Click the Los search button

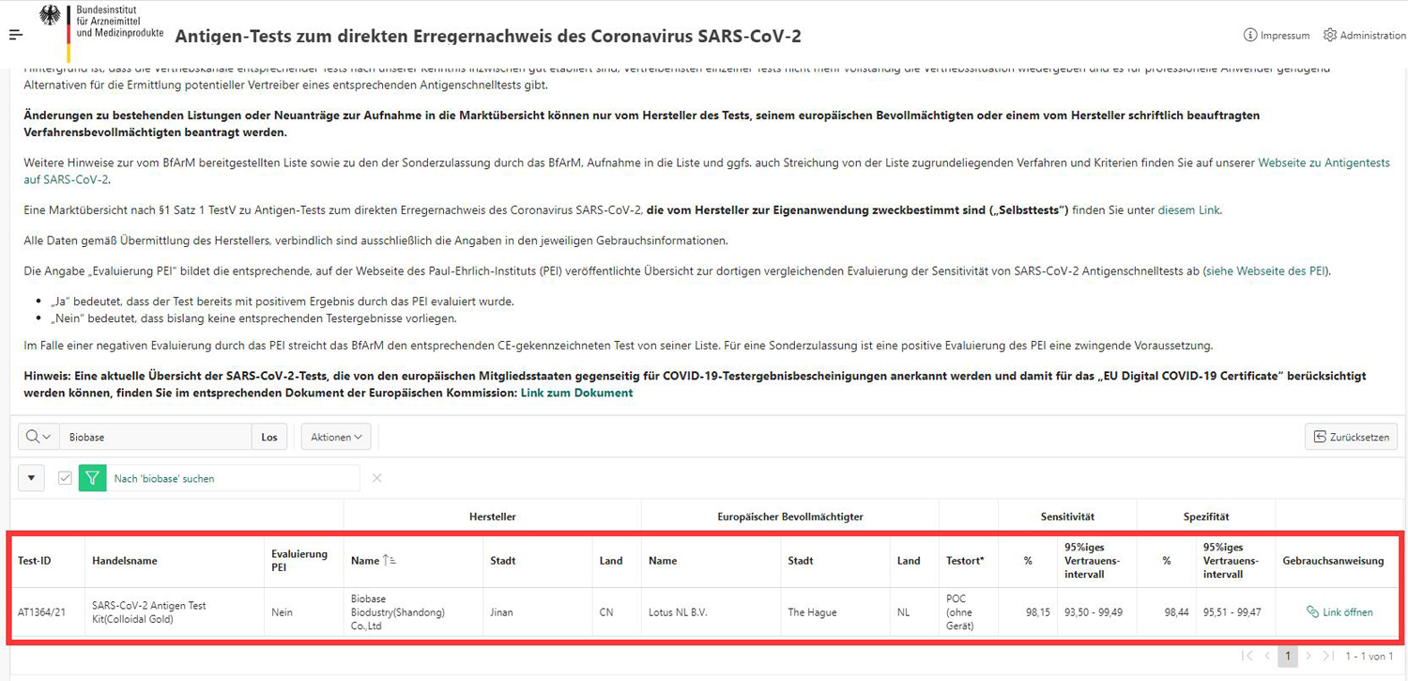tap(269, 437)
